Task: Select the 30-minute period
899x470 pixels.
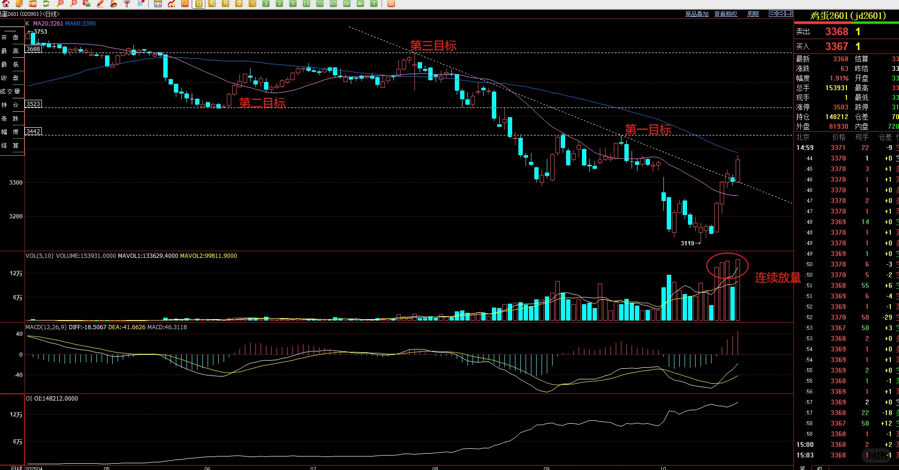Action: click(x=320, y=3)
